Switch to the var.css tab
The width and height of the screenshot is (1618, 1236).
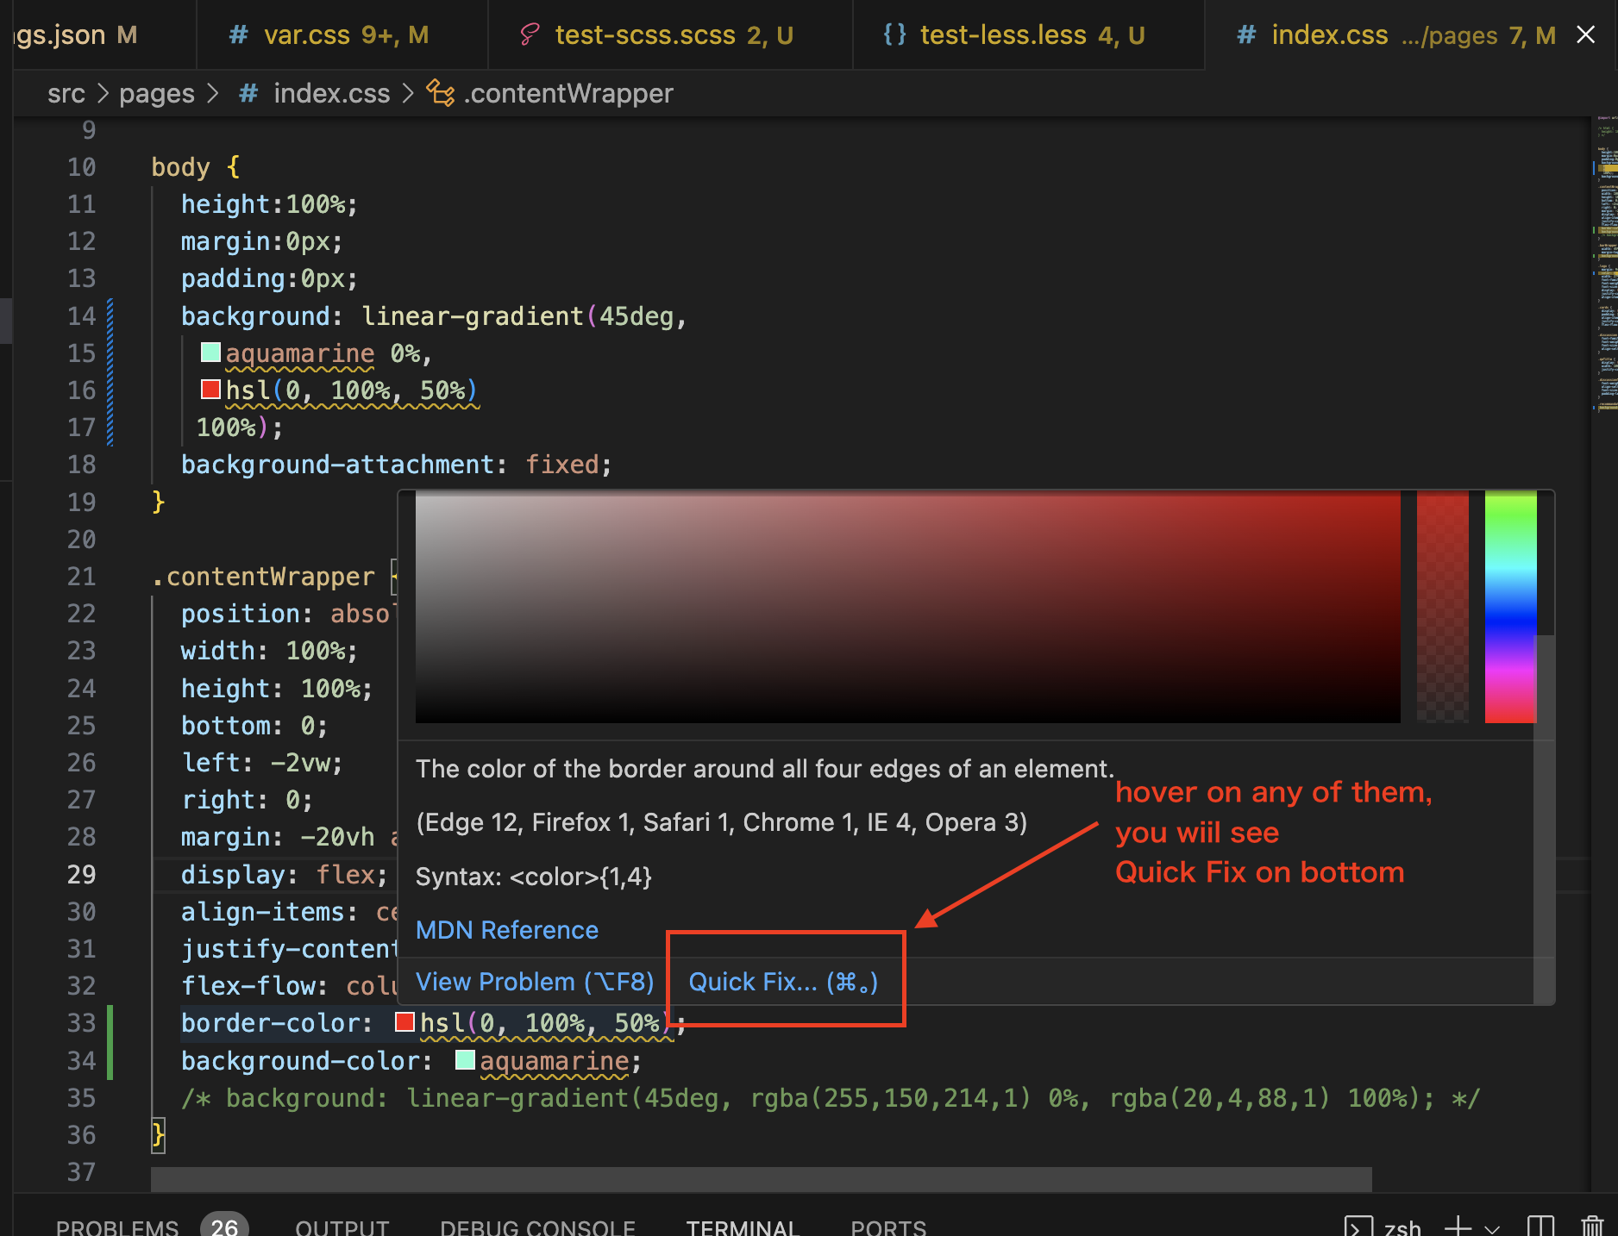[342, 35]
